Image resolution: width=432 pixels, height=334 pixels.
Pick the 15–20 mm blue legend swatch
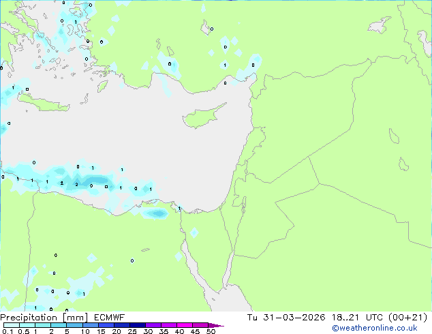(x=106, y=325)
